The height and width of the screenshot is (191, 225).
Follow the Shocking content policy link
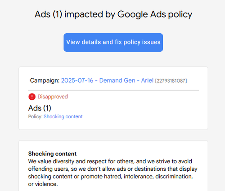coord(63,116)
